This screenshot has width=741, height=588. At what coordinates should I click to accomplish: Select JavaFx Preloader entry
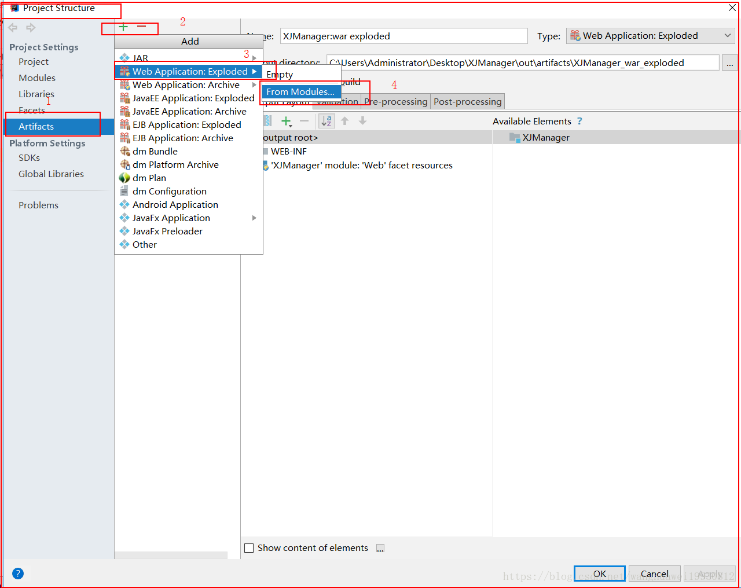click(189, 231)
